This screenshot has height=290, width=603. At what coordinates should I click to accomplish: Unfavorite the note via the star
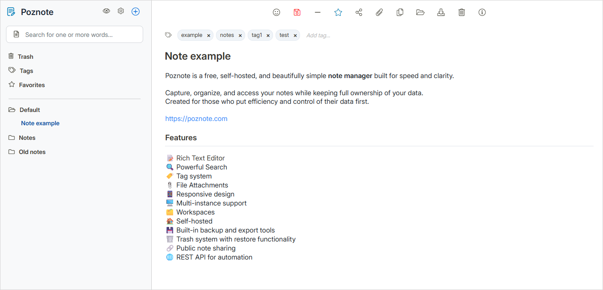click(338, 12)
